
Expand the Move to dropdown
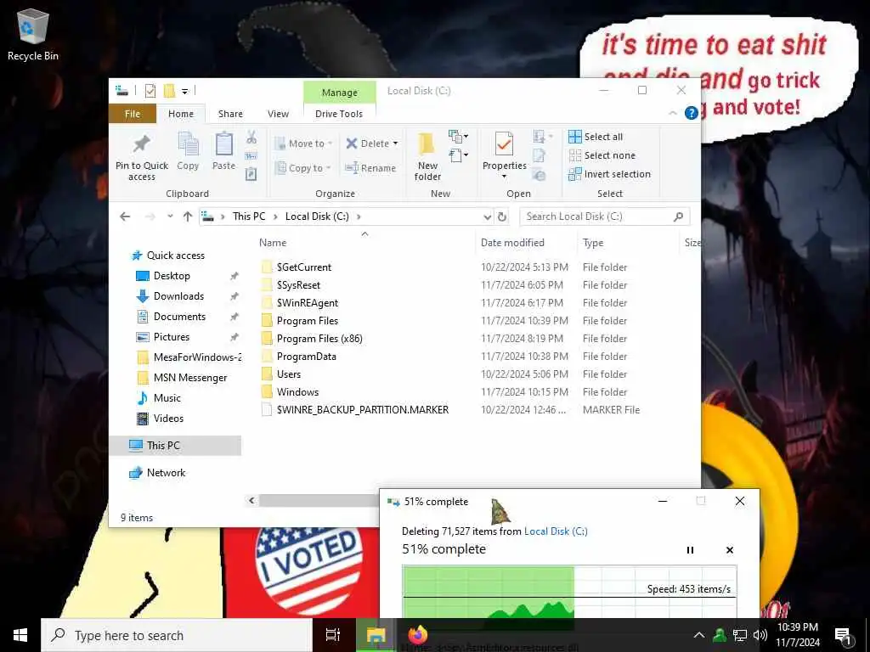pyautogui.click(x=330, y=143)
